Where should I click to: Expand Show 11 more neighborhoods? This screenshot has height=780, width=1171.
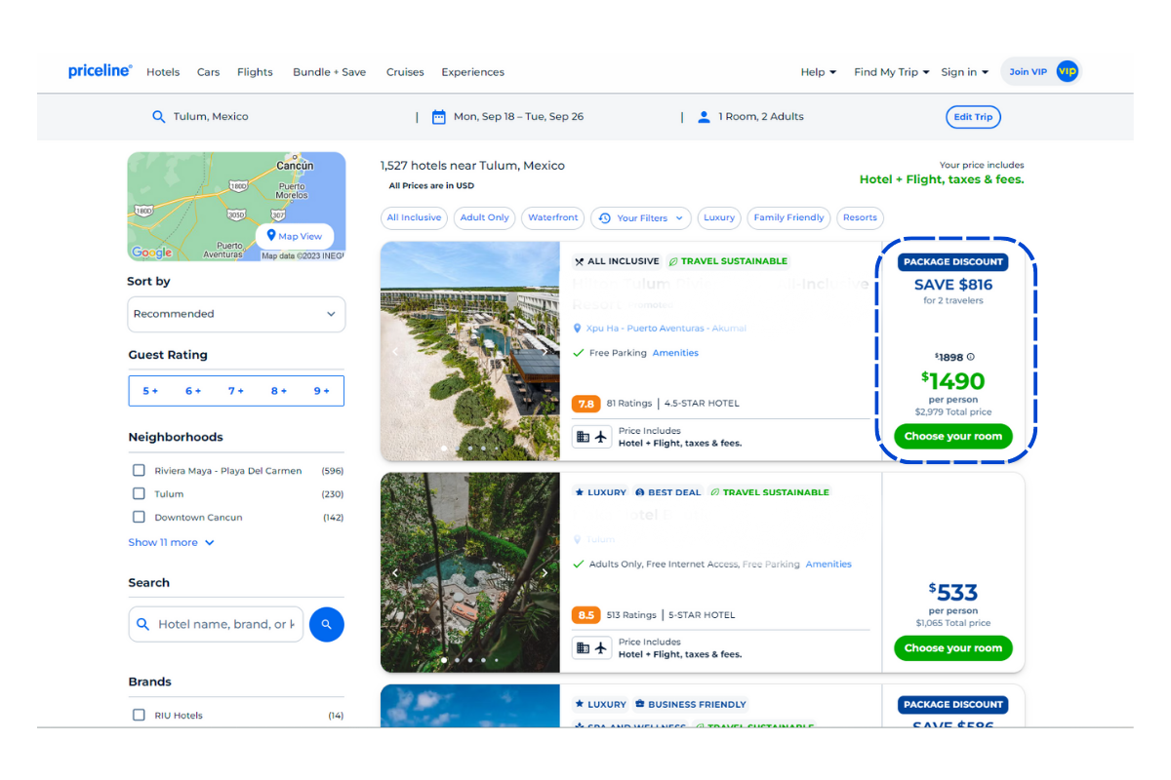[171, 542]
